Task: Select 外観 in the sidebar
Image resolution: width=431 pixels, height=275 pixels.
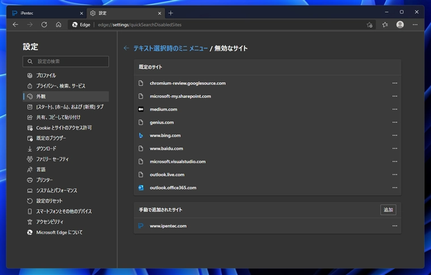Action: coord(66,97)
